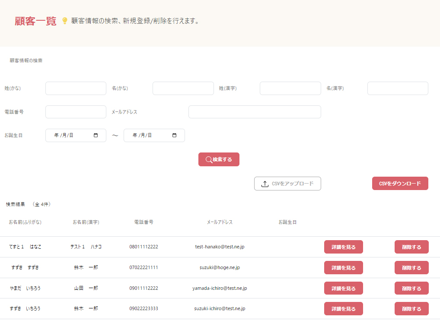Focus the 名(漢字) input field
Image resolution: width=440 pixels, height=330 pixels.
tap(397, 88)
